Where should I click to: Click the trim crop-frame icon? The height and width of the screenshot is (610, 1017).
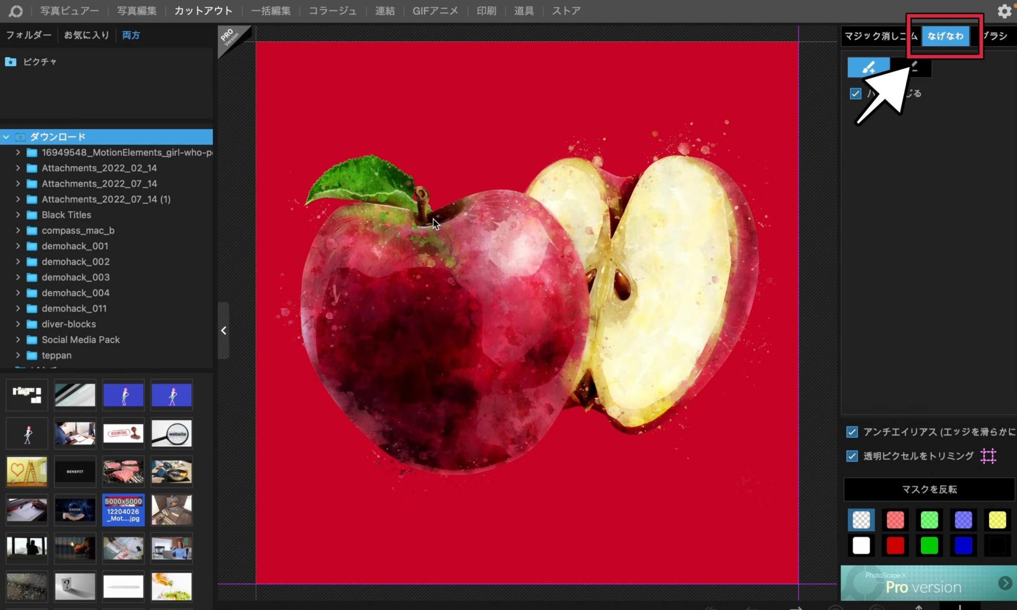[988, 456]
